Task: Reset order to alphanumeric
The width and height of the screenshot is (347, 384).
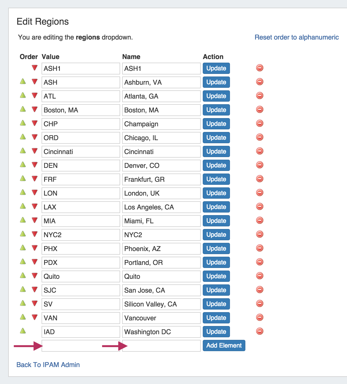Action: tap(296, 37)
